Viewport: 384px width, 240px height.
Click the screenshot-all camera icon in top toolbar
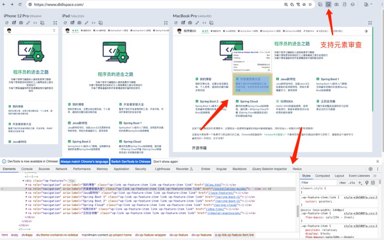[x=336, y=4]
